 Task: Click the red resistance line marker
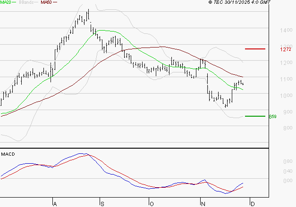(255, 49)
